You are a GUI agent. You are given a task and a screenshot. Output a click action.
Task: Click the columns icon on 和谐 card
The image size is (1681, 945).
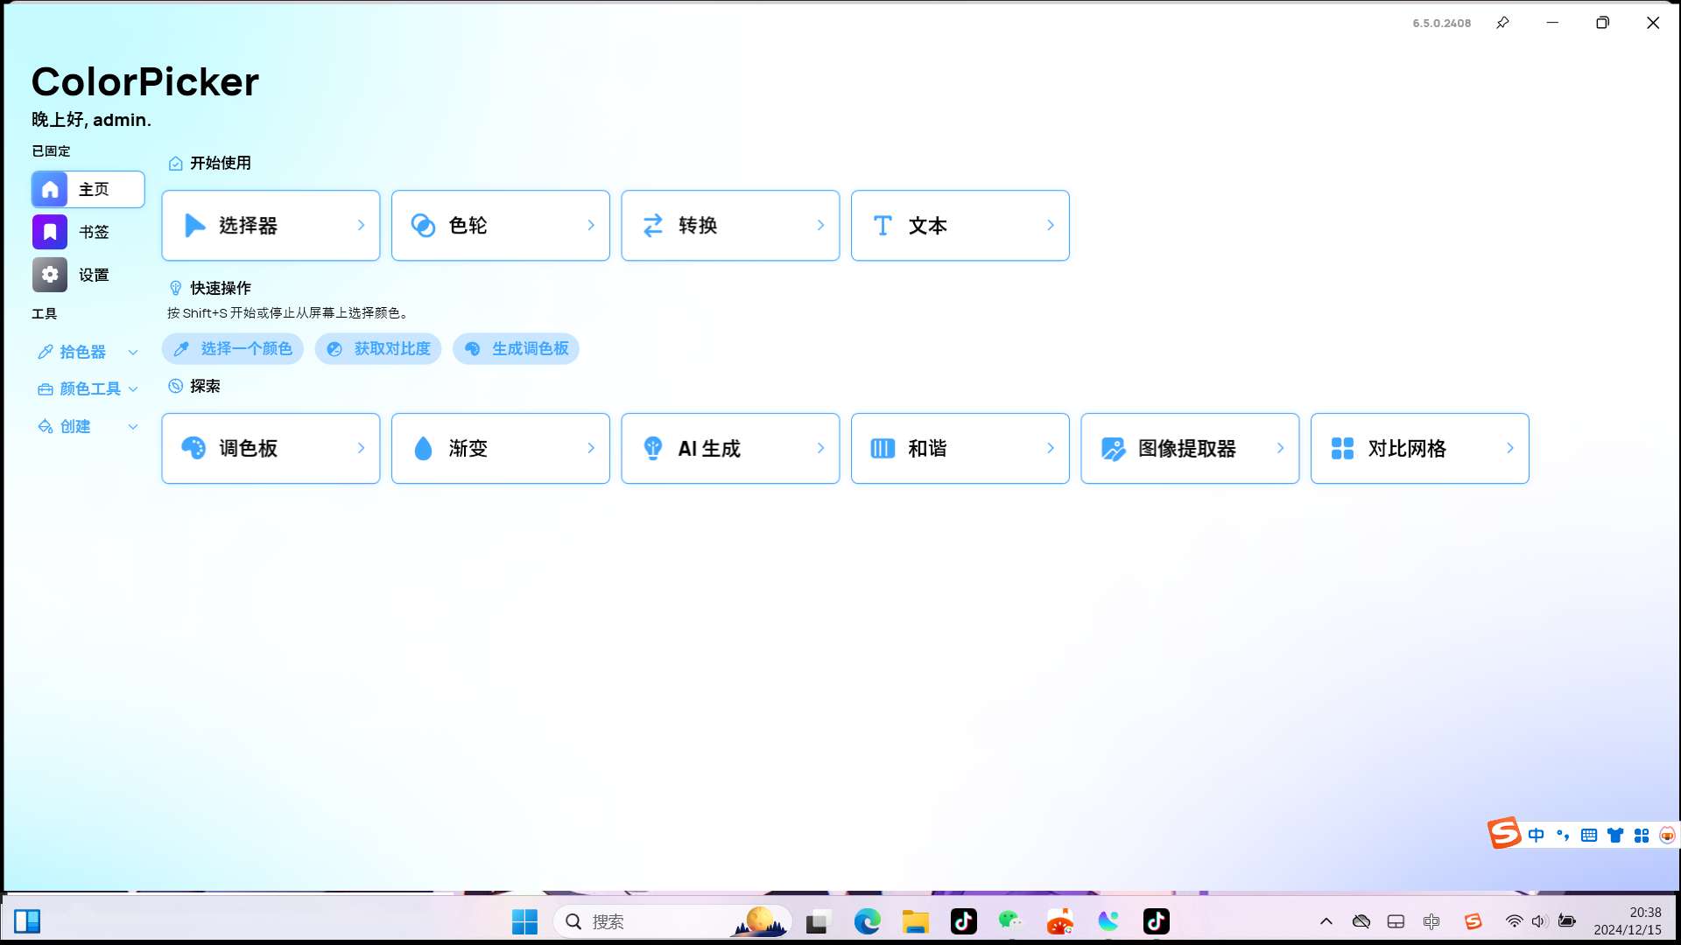click(x=883, y=449)
